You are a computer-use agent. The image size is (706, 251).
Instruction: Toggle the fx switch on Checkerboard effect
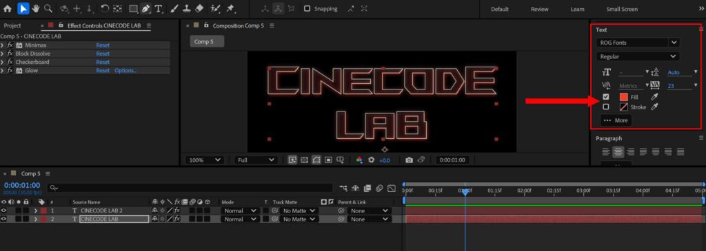(x=10, y=62)
